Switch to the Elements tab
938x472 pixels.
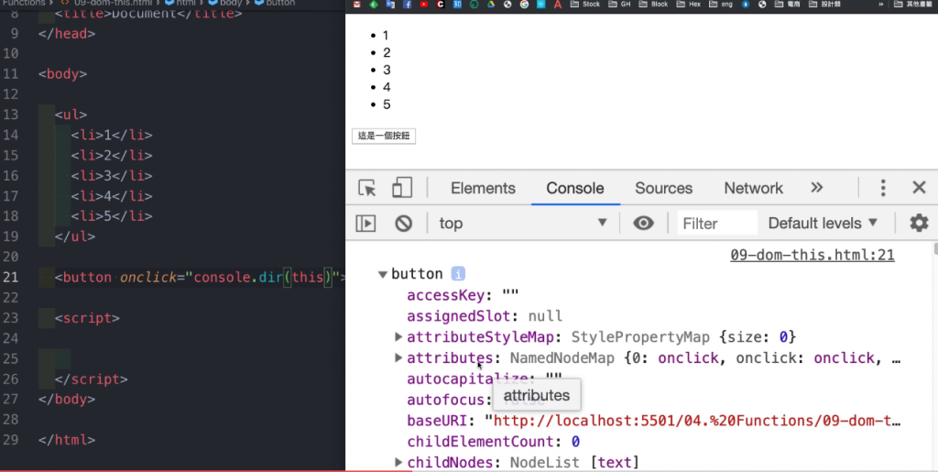[483, 188]
